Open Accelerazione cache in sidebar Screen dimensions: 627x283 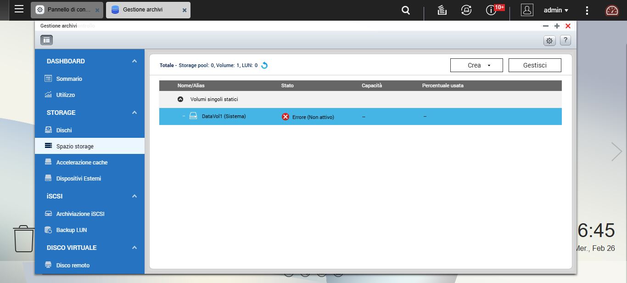(82, 162)
